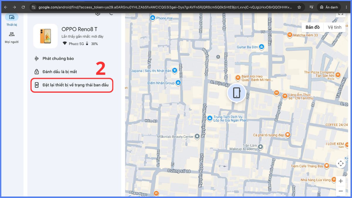Click the Matcha Hẻm 33 restaurant marker
This screenshot has width=352, height=198.
[290, 35]
